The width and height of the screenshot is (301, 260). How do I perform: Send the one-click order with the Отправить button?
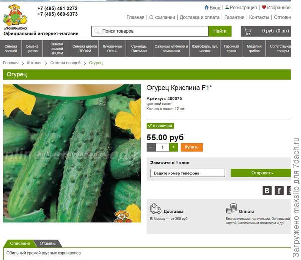pos(261,173)
